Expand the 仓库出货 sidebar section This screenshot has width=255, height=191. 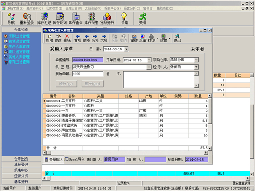21,159
